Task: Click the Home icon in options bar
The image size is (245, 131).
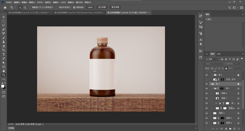Action: pyautogui.click(x=5, y=8)
